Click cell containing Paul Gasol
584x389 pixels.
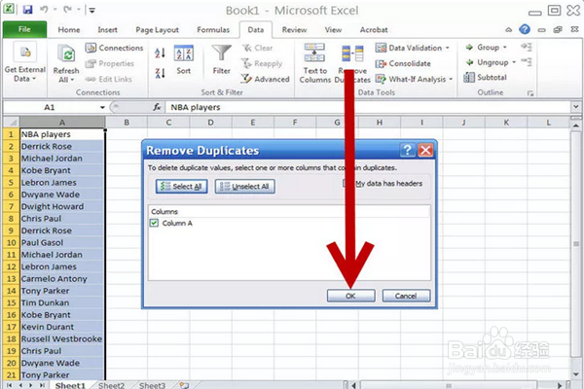click(62, 243)
